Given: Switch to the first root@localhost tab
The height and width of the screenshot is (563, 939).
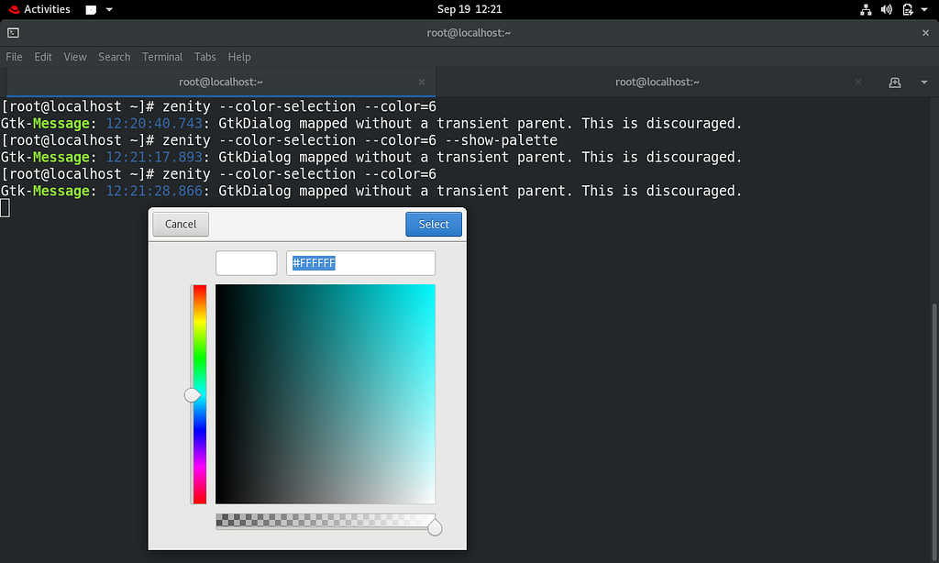Looking at the screenshot, I should coord(220,82).
